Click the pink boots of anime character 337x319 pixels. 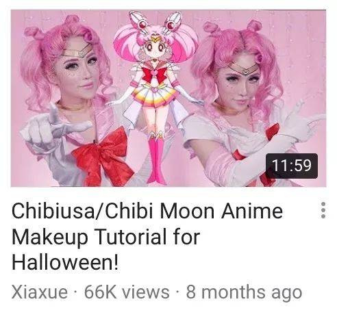[x=156, y=157]
